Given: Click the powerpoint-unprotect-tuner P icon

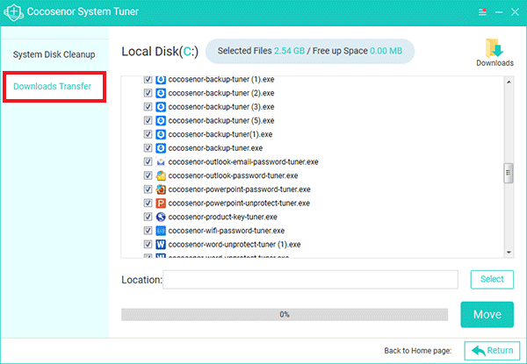Looking at the screenshot, I should [161, 203].
